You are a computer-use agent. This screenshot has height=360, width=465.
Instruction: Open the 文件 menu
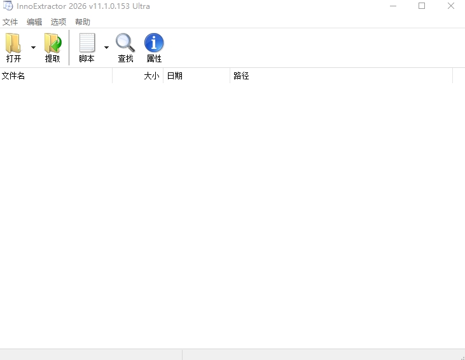[10, 22]
